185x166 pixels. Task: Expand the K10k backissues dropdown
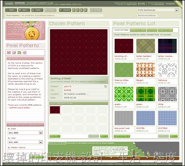tap(177, 10)
